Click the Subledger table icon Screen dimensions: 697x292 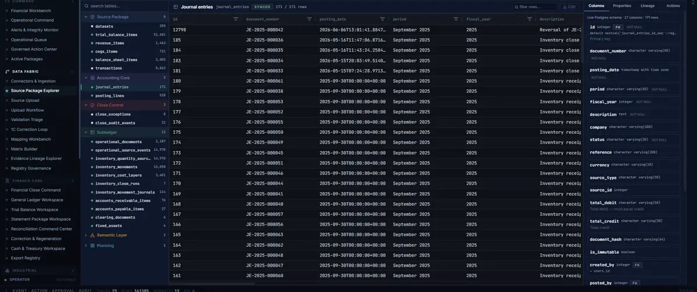click(92, 132)
